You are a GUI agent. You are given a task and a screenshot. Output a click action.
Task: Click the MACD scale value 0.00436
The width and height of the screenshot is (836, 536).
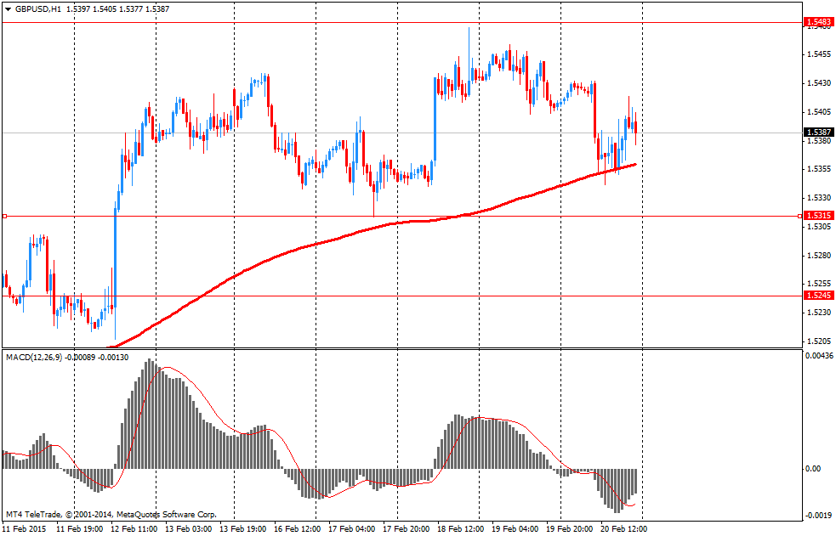[821, 356]
